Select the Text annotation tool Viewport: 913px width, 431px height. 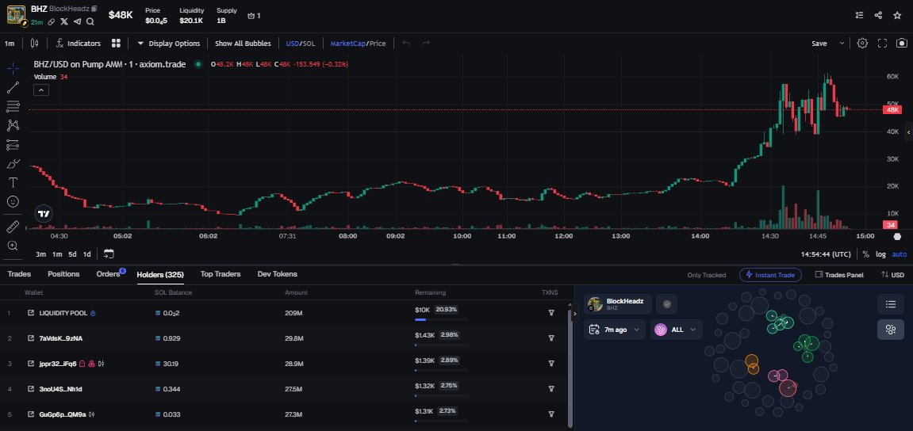click(13, 183)
